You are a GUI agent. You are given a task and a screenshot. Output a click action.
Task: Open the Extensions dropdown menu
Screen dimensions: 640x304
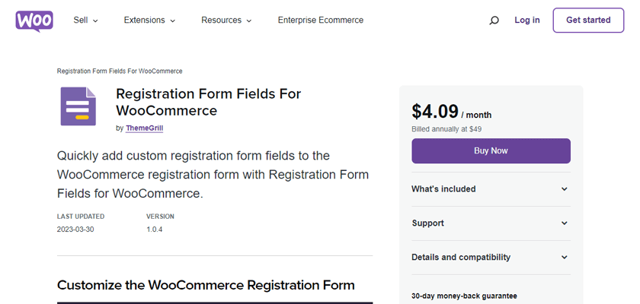point(149,21)
